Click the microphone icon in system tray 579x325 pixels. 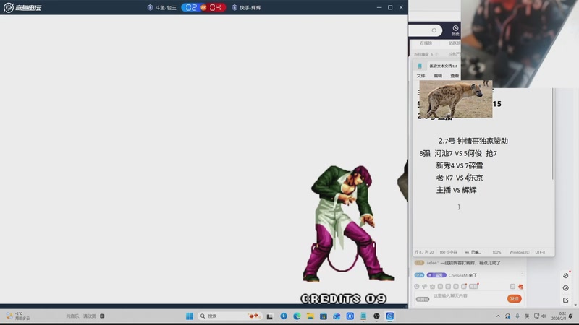[x=517, y=316]
